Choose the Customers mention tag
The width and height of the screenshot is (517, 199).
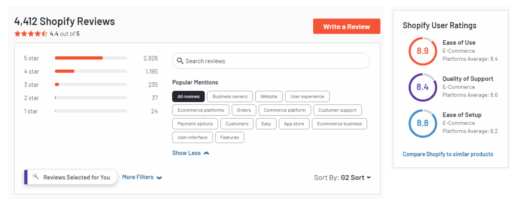[237, 124]
